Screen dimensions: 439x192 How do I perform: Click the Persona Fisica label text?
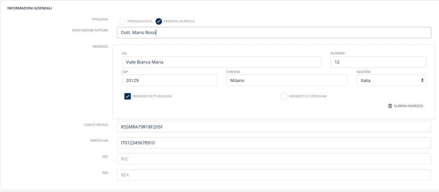pos(140,21)
